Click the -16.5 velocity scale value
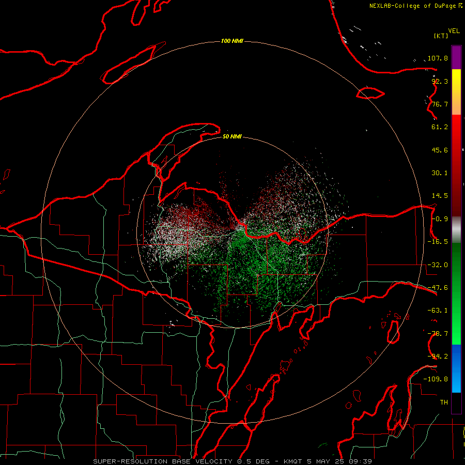Viewport: 465px width, 465px height. pyautogui.click(x=438, y=242)
